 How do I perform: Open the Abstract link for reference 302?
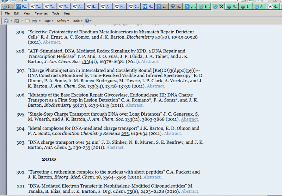(153, 177)
